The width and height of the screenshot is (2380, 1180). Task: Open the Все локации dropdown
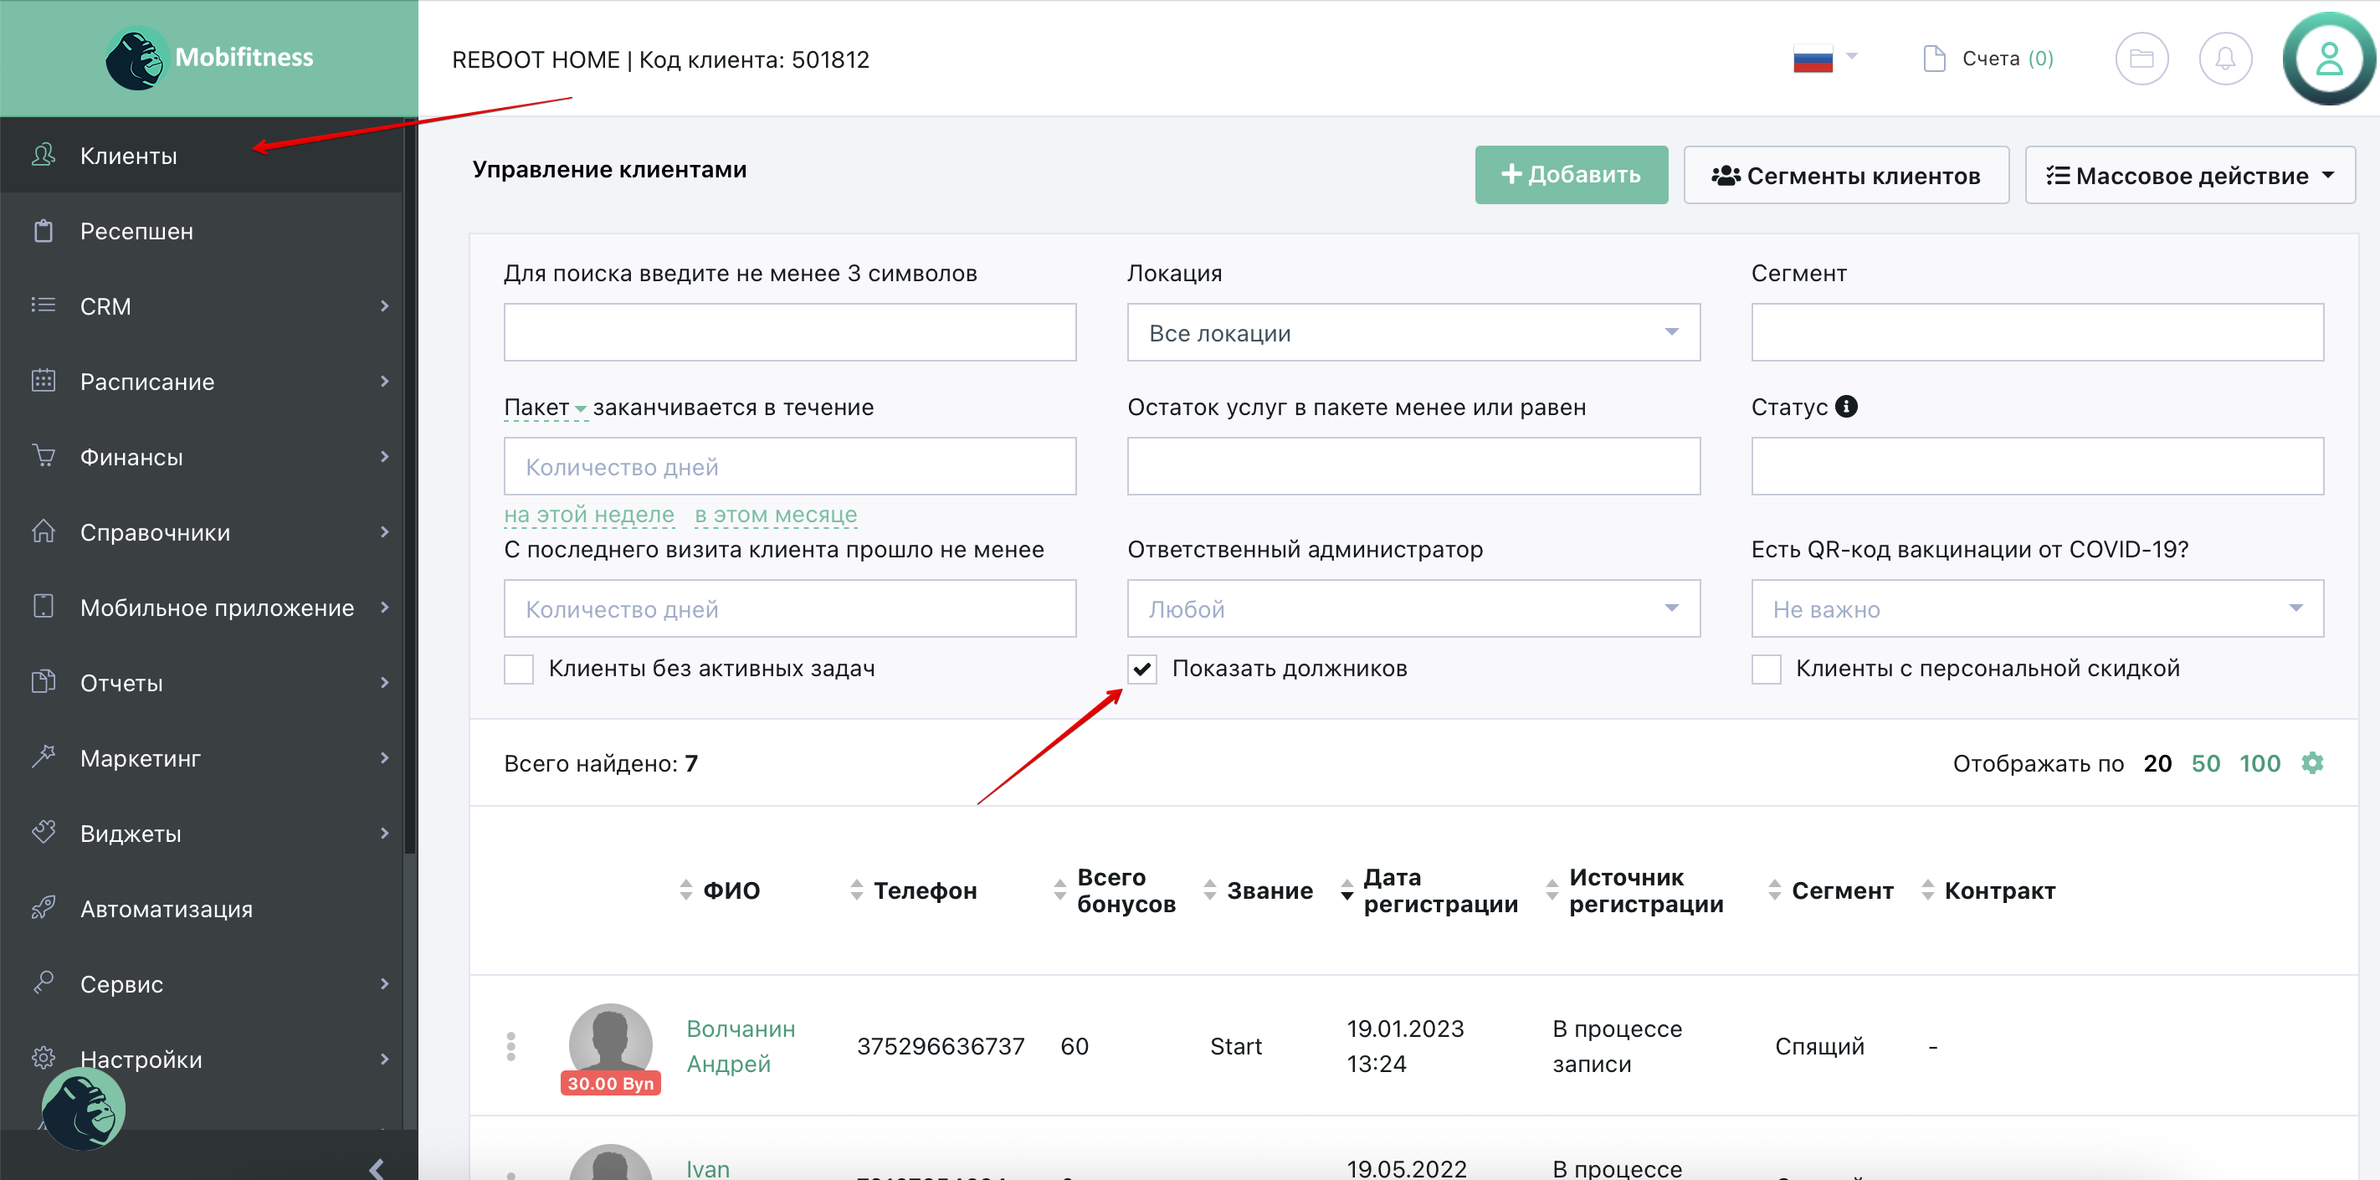click(1413, 332)
